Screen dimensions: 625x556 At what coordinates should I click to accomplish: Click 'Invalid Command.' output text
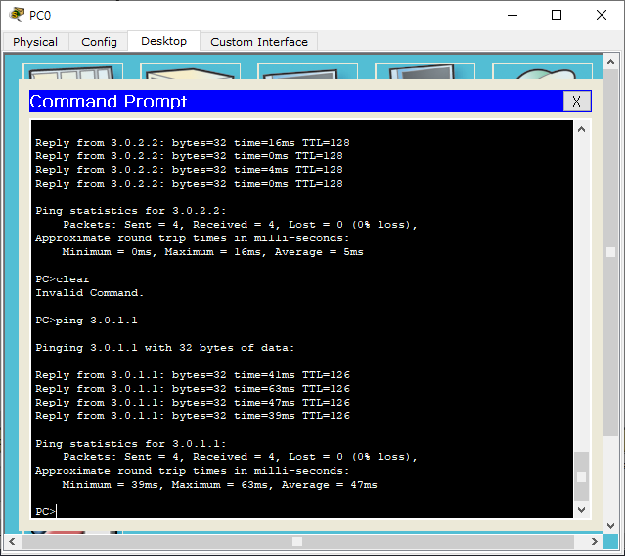(x=89, y=293)
